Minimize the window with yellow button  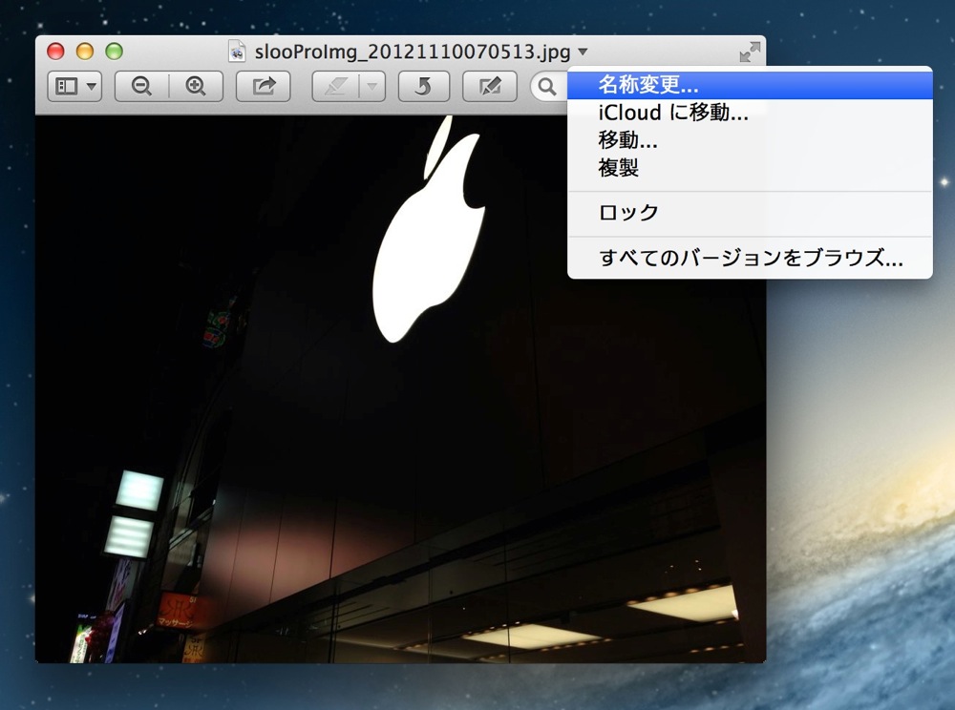pyautogui.click(x=85, y=52)
